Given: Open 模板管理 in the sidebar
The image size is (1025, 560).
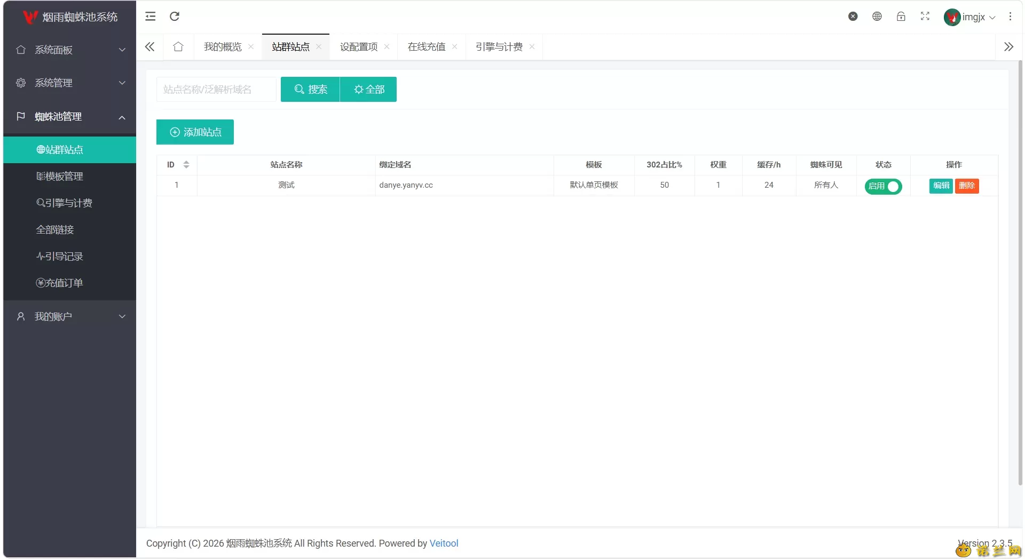Looking at the screenshot, I should [x=70, y=177].
